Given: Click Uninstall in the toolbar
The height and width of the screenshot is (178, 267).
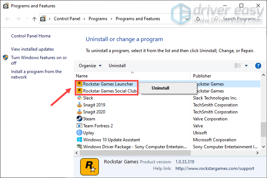Looking at the screenshot, I should click(x=117, y=66).
